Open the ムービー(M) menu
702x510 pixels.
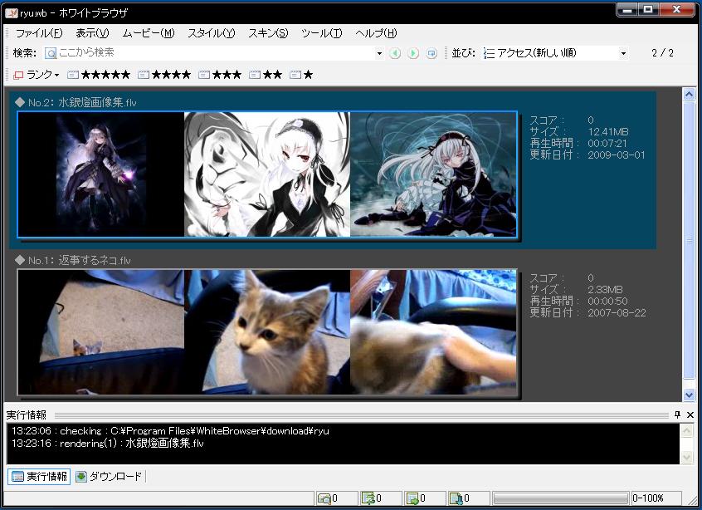(149, 33)
